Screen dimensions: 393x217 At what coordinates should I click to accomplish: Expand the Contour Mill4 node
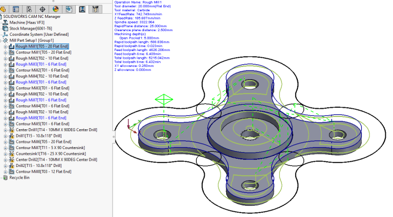[x=6, y=107]
